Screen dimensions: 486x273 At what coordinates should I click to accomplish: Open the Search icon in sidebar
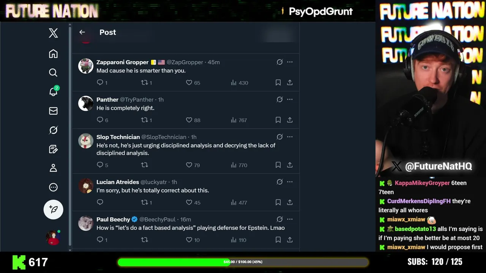pos(53,73)
